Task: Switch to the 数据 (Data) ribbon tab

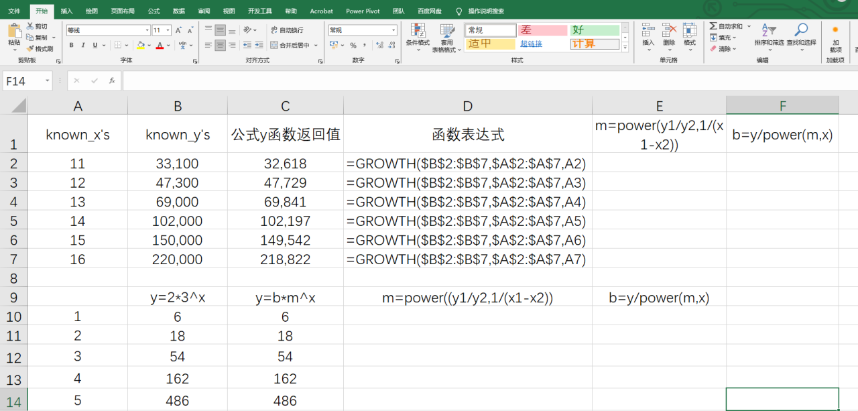Action: 179,11
